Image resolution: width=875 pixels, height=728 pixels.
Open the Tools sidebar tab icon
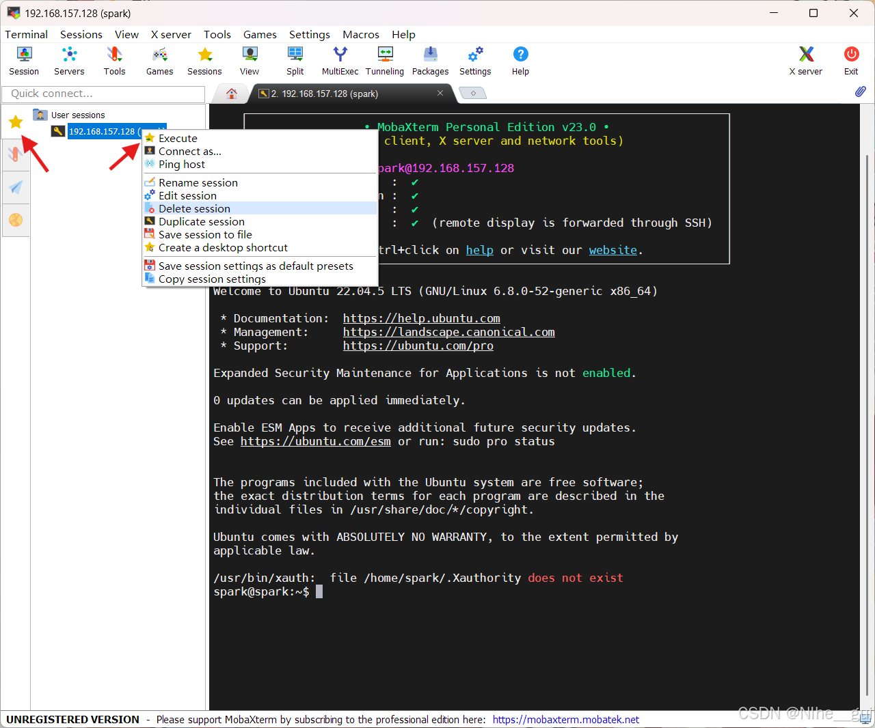[16, 154]
